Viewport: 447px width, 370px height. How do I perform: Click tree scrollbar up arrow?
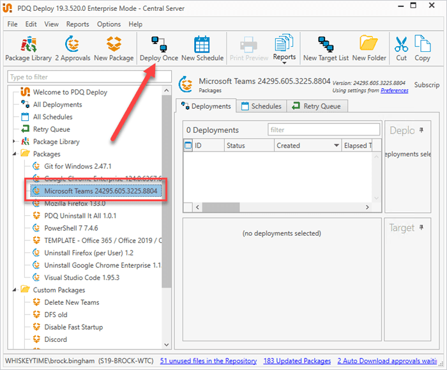point(167,91)
